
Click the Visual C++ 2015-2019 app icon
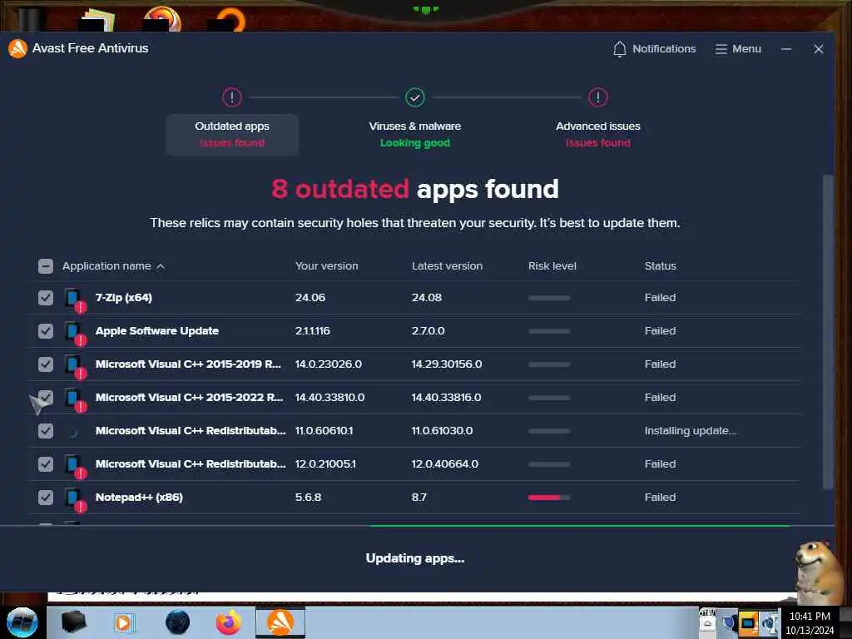(75, 366)
